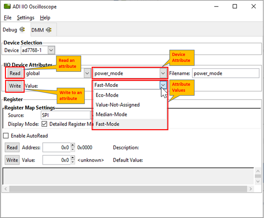The height and width of the screenshot is (218, 264).
Task: Click Write to write the attribute
Action: coord(15,86)
